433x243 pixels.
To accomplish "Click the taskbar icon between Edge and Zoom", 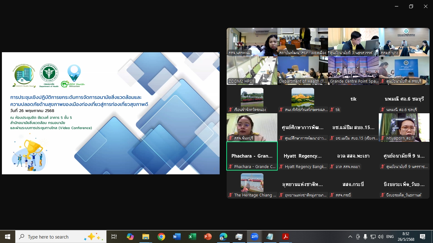I will [239, 237].
